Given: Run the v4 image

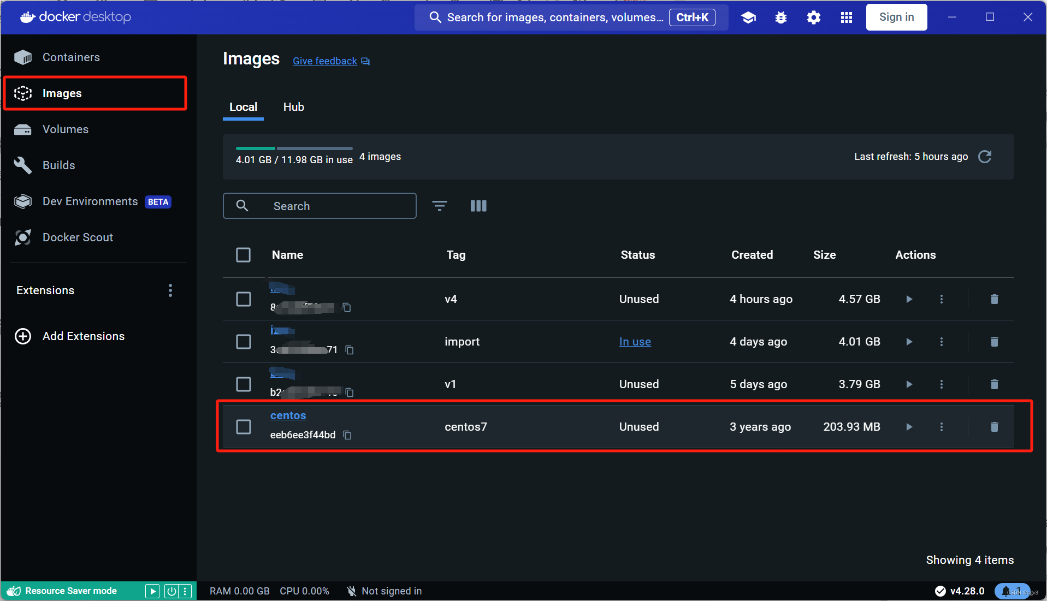Looking at the screenshot, I should click(x=909, y=299).
